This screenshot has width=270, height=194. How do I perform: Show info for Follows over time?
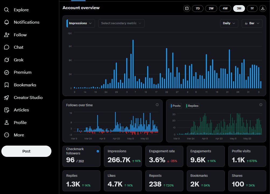tap(157, 105)
